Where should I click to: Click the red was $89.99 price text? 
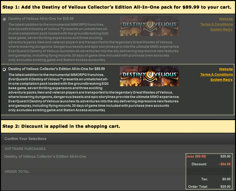tap(196, 156)
